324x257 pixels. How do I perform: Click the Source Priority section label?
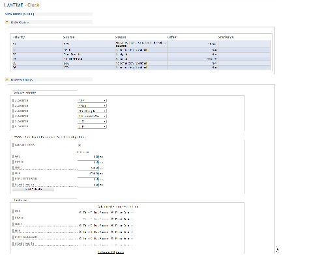coord(25,92)
